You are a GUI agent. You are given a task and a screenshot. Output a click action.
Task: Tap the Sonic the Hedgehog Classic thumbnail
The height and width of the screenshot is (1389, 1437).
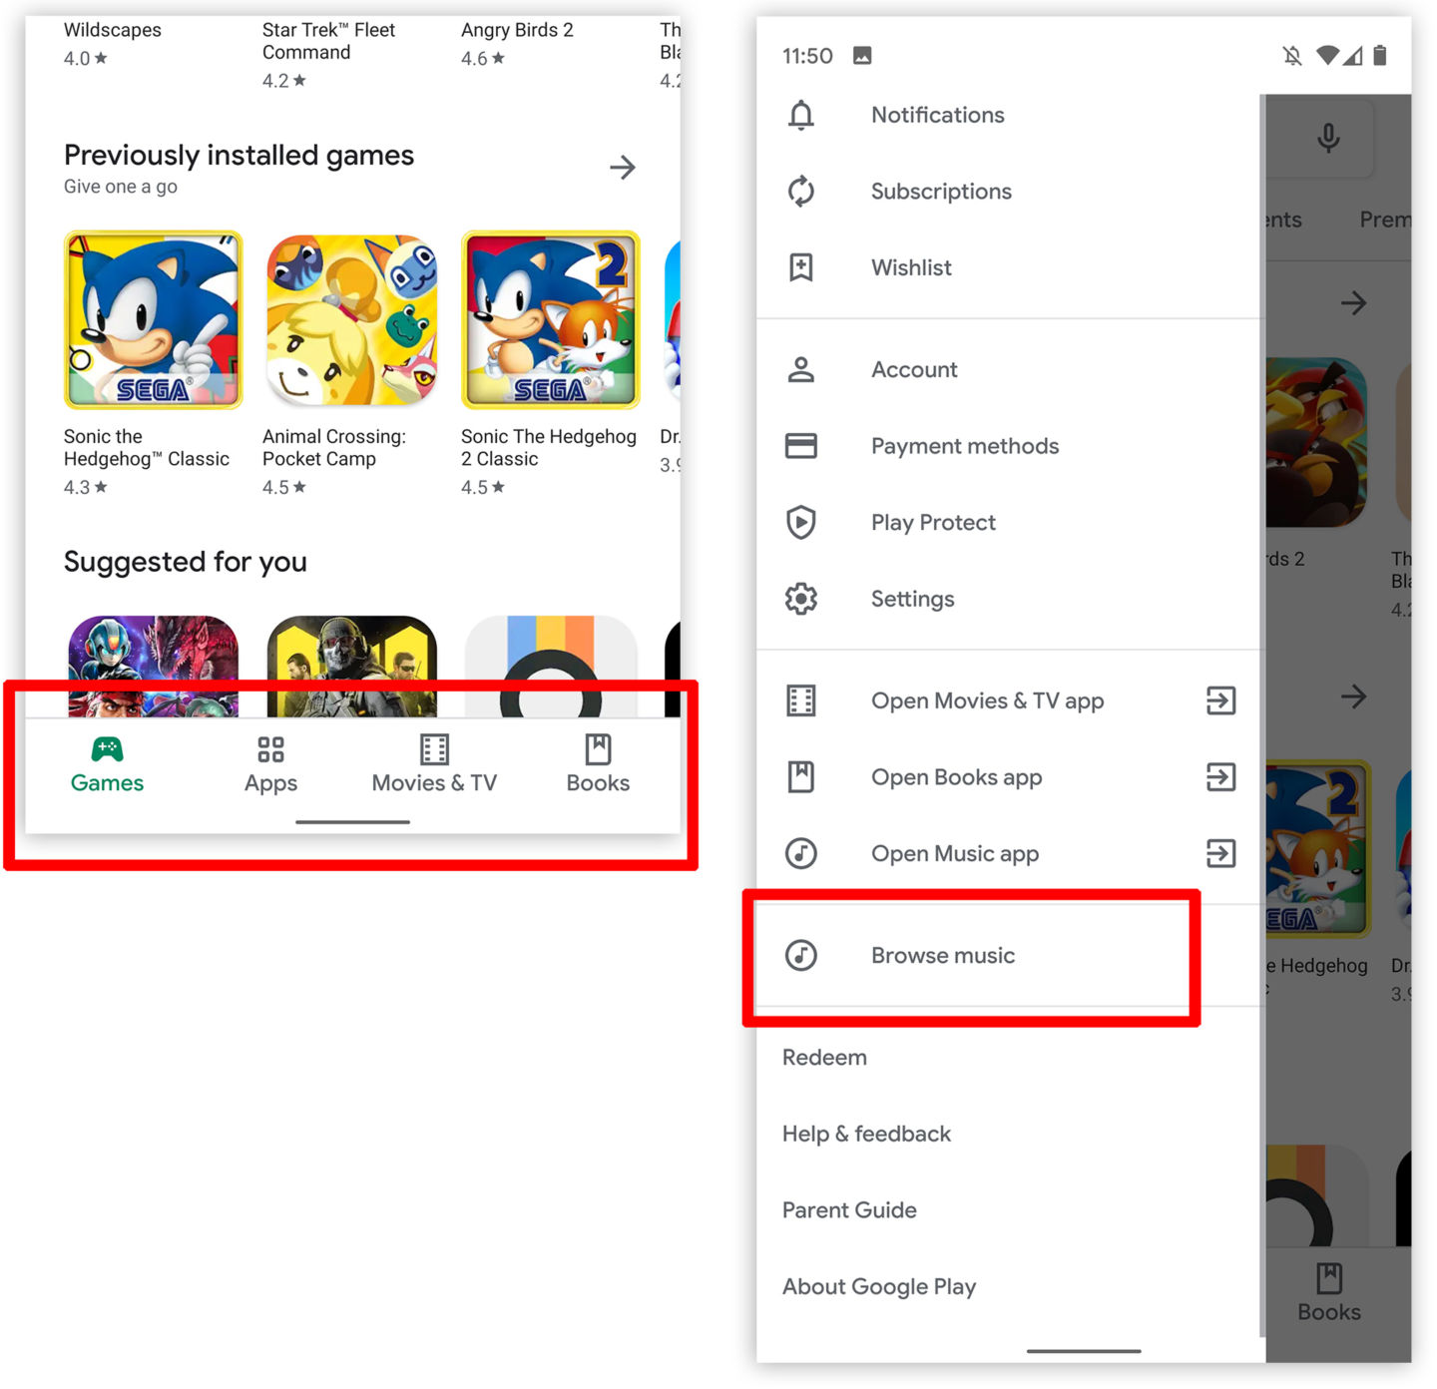[x=153, y=320]
